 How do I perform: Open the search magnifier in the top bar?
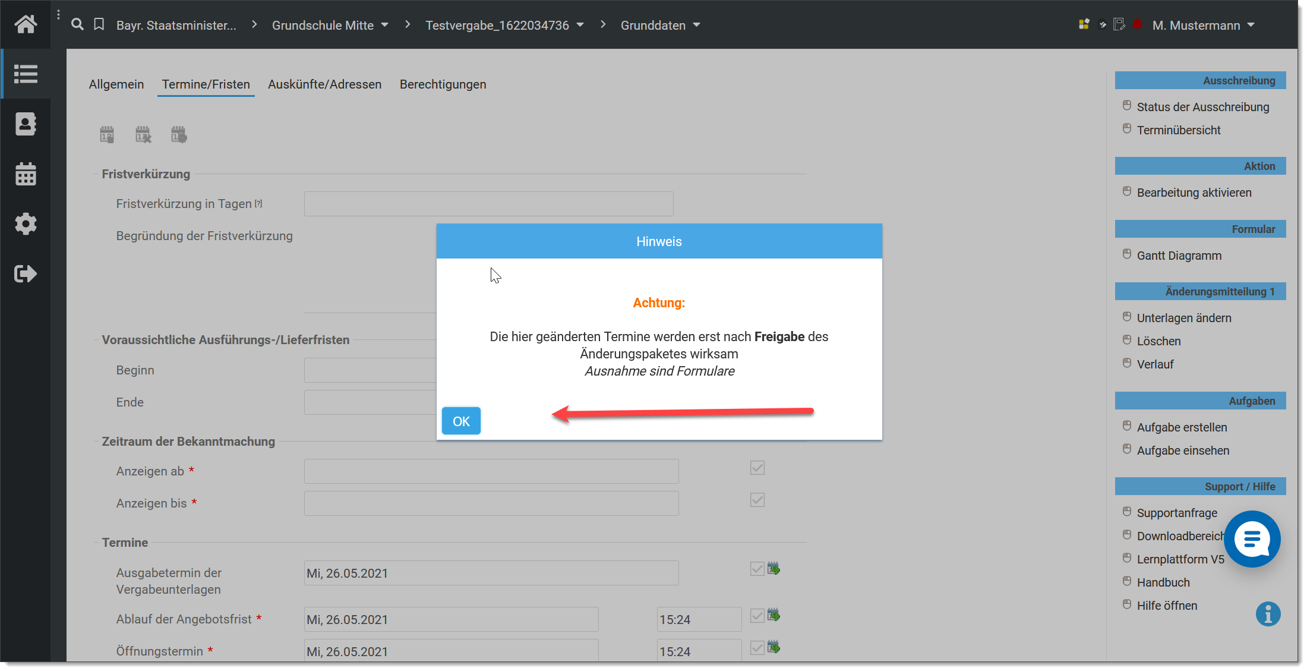77,24
